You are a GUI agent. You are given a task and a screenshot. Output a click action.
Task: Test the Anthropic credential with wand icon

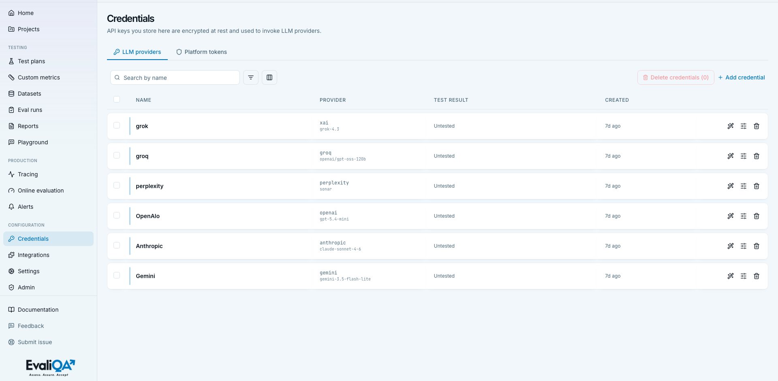731,246
